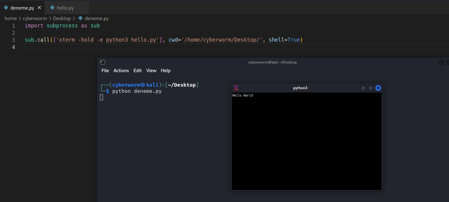Close the python3 xterm window

tap(378, 88)
